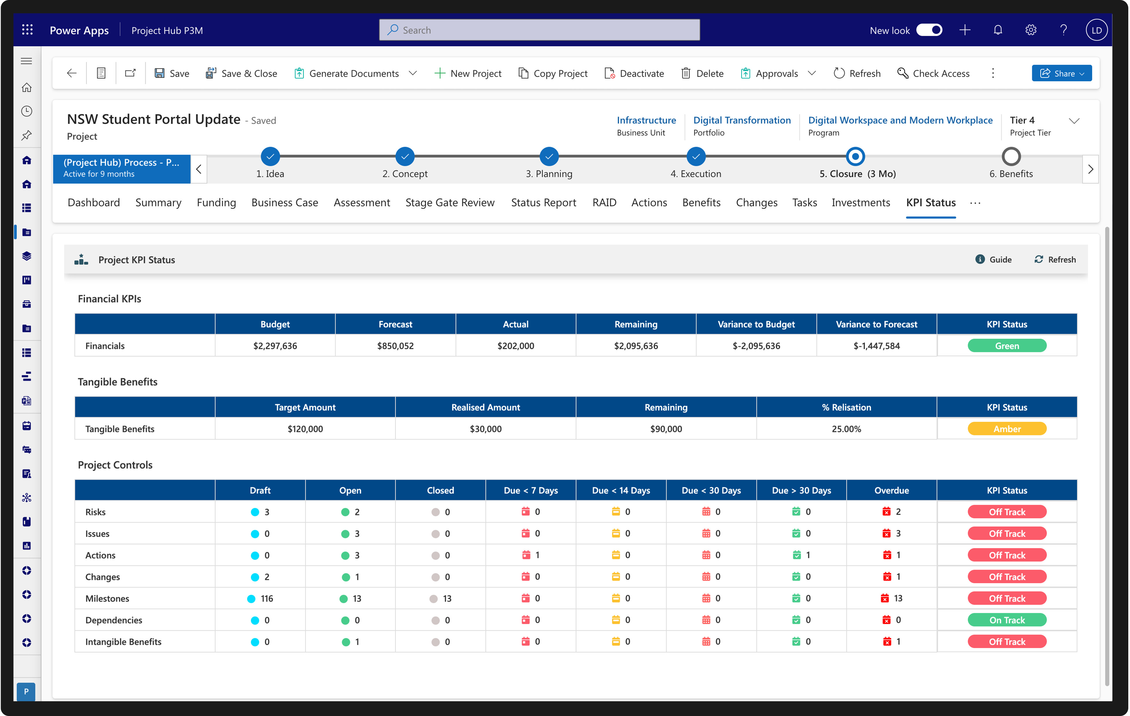Toggle the New look switch
Image resolution: width=1130 pixels, height=716 pixels.
click(x=929, y=30)
